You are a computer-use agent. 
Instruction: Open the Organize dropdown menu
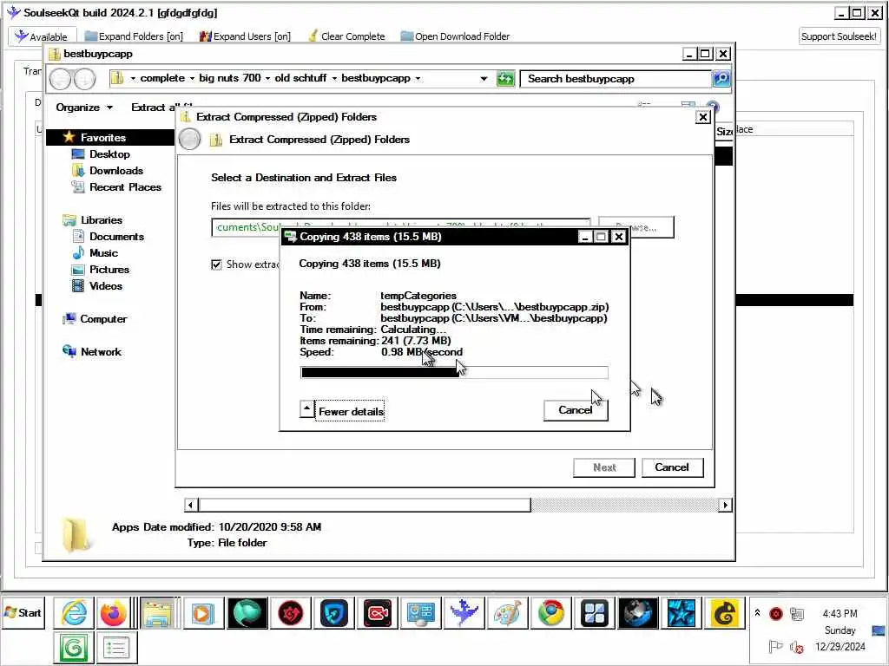click(84, 107)
